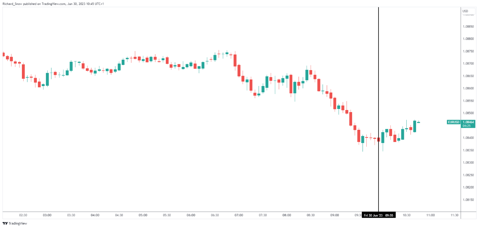
Task: Click the 08:00 label on time axis
Action: (287, 215)
